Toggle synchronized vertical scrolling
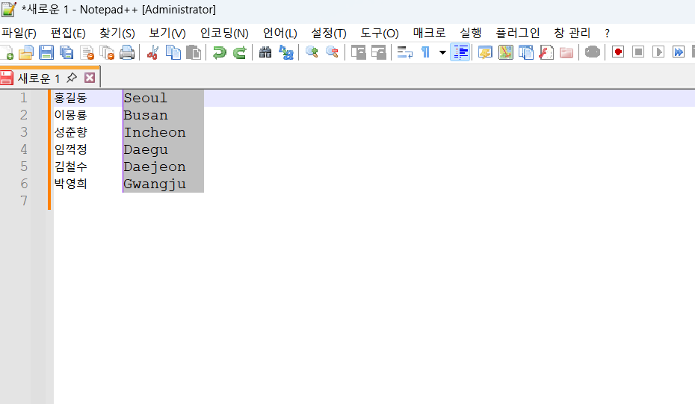The image size is (695, 404). pos(358,52)
